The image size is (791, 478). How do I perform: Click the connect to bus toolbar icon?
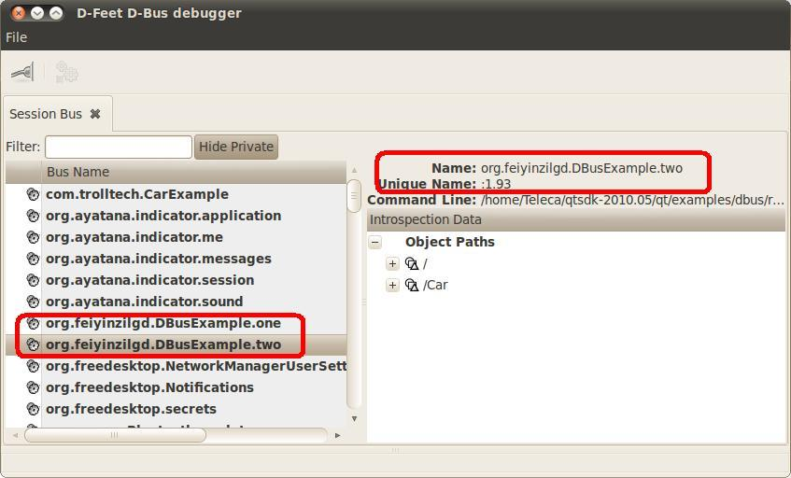(x=22, y=72)
